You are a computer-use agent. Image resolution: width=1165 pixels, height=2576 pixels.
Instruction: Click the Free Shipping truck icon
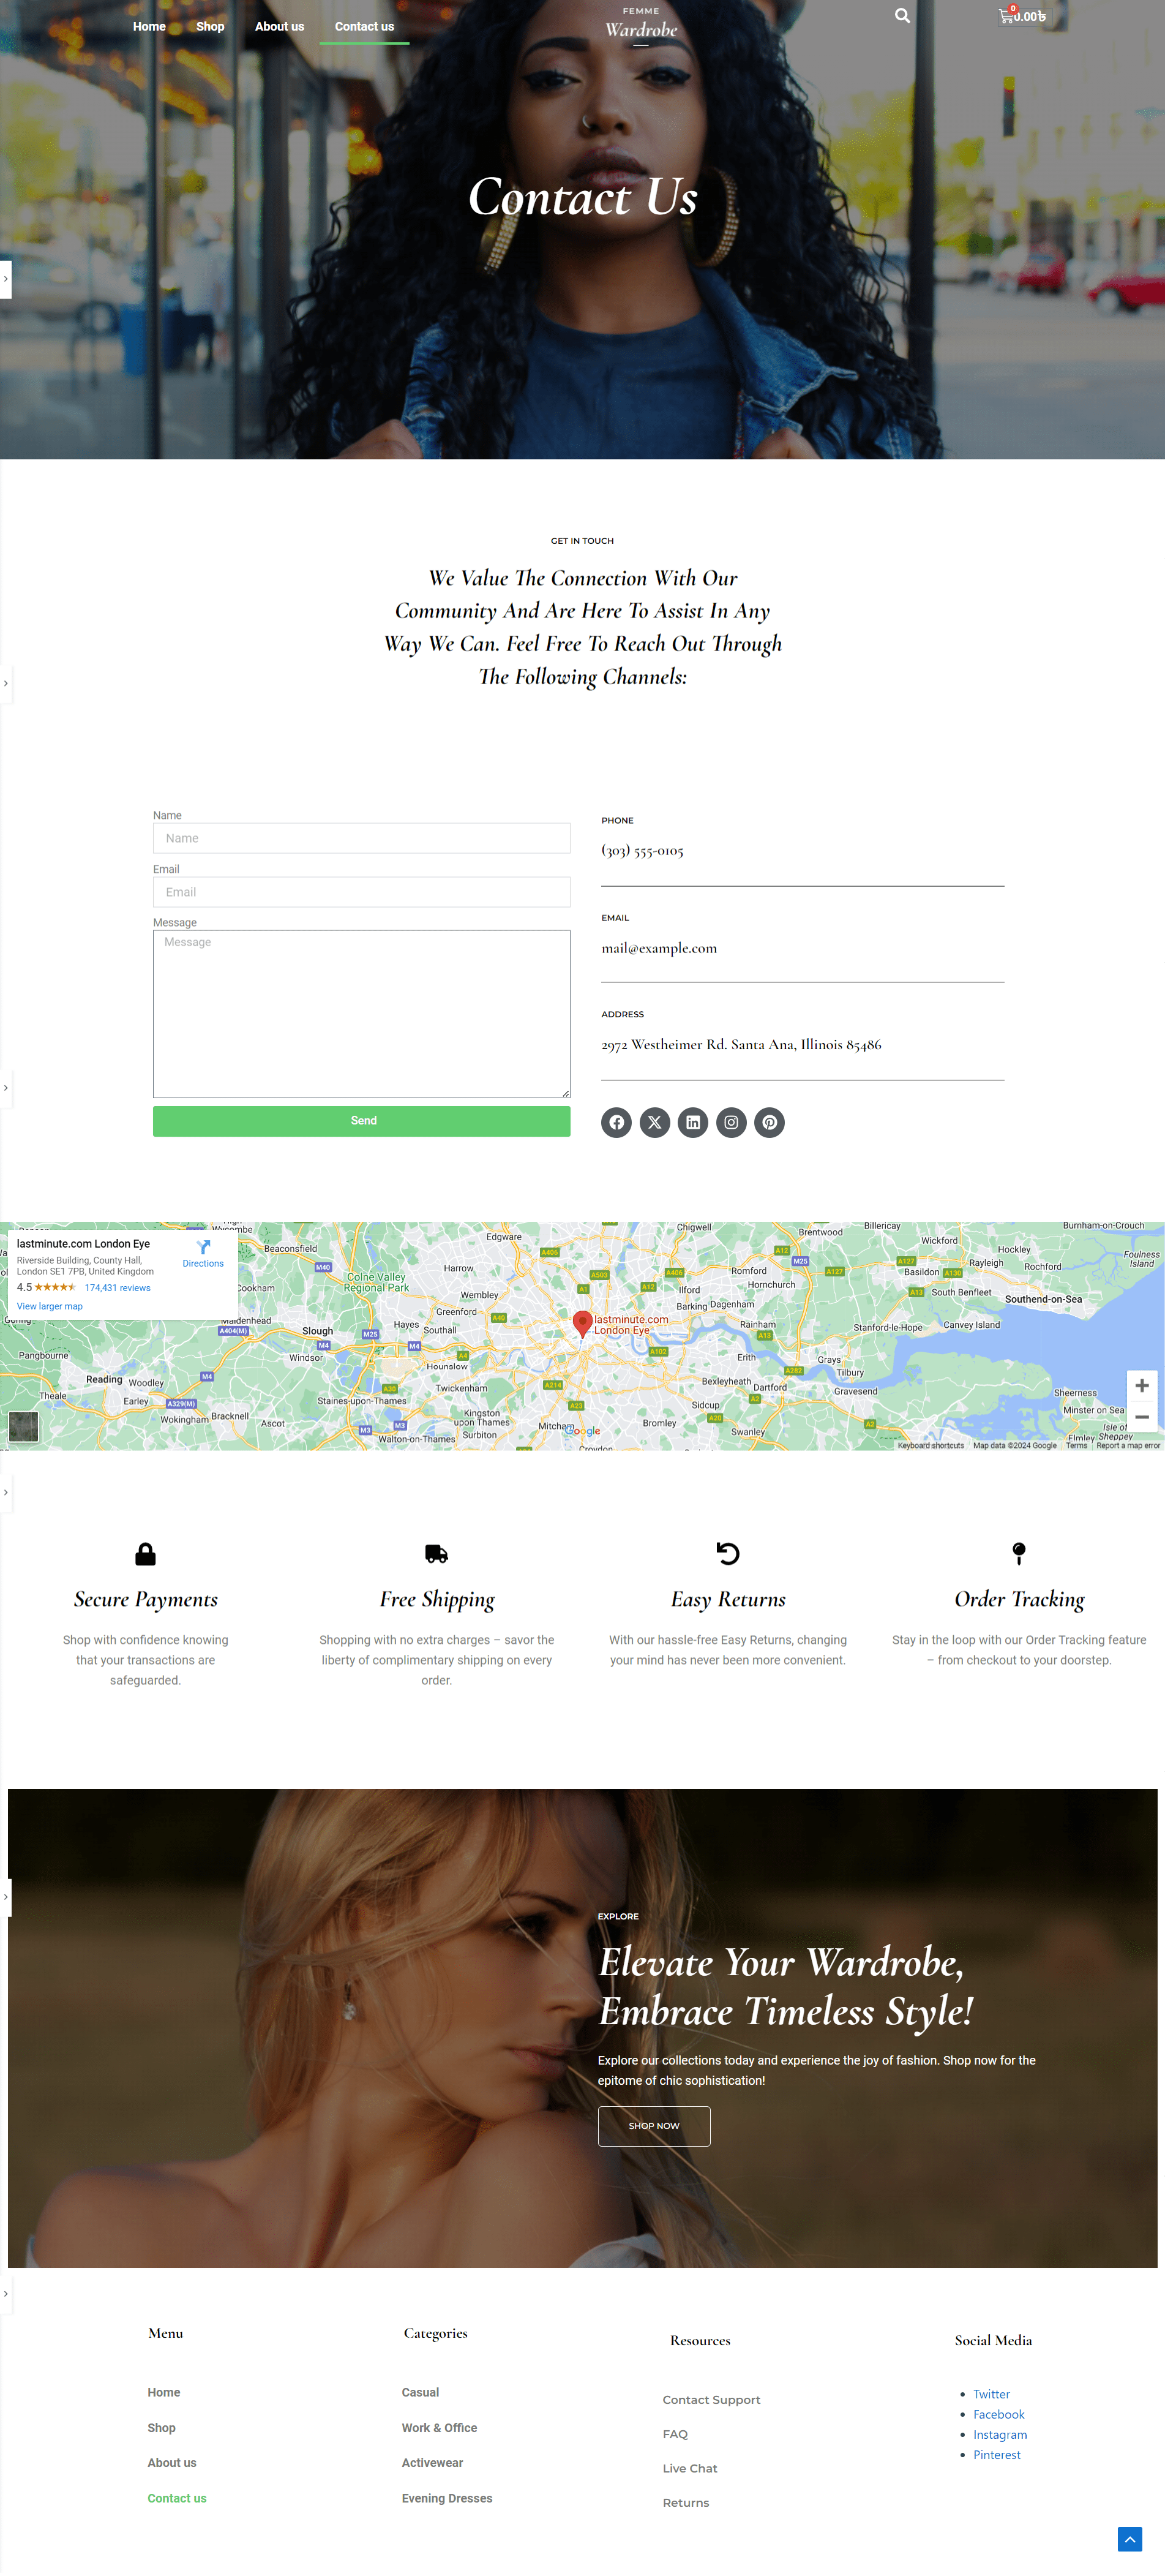(x=436, y=1553)
